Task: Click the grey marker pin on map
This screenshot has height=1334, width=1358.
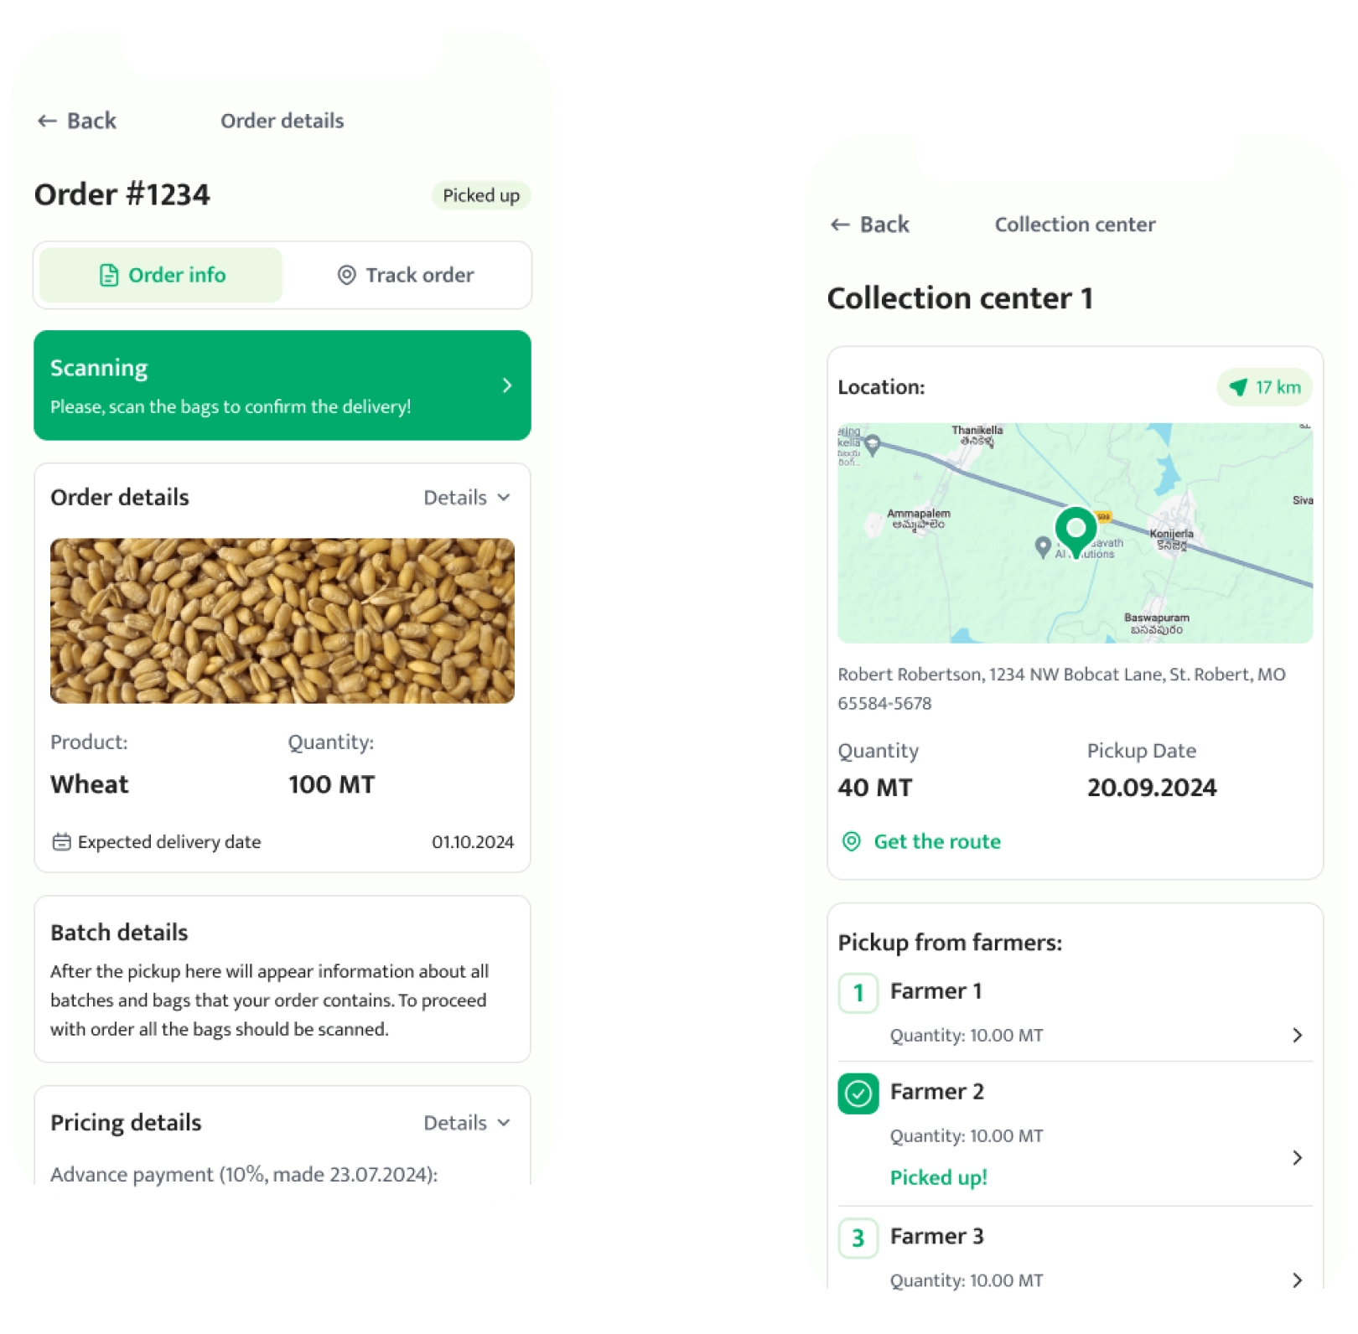Action: coord(1042,546)
